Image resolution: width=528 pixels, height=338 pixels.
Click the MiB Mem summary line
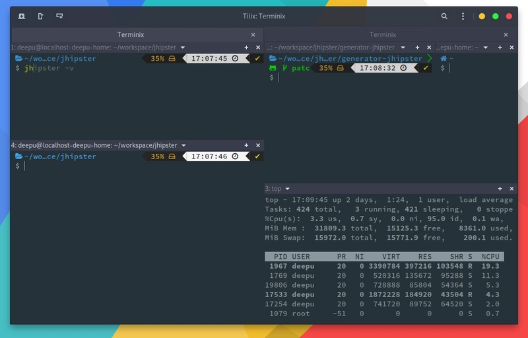pyautogui.click(x=389, y=228)
